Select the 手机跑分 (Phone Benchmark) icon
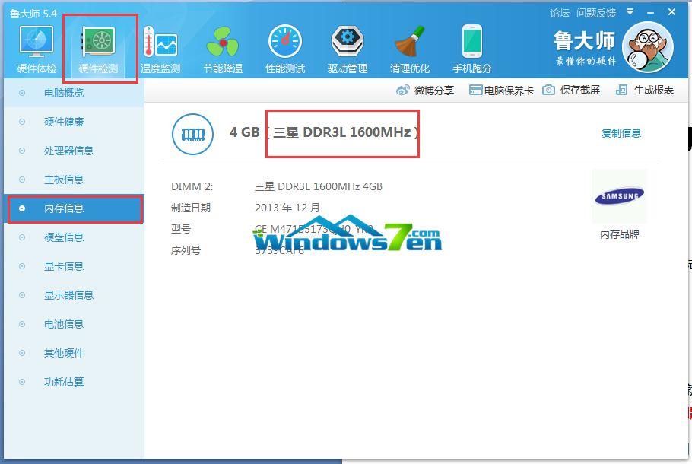Image resolution: width=692 pixels, height=464 pixels. click(x=471, y=46)
